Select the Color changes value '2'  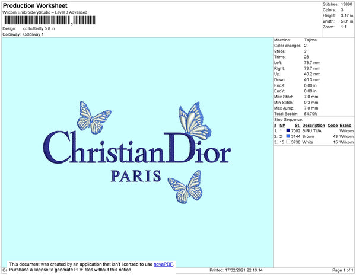(x=306, y=46)
